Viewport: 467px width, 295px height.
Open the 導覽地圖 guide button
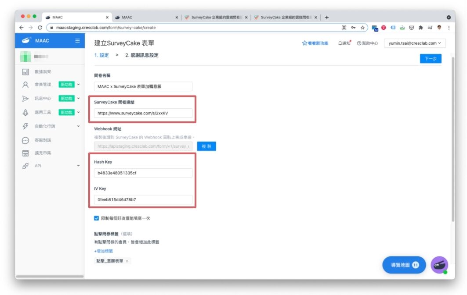[x=404, y=265]
